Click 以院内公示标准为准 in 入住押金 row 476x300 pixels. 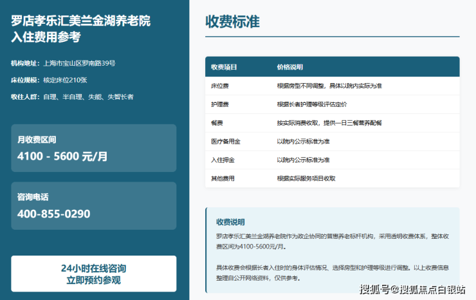[303, 160]
